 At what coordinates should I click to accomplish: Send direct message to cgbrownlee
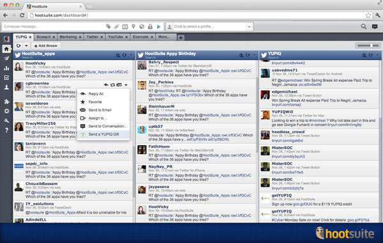coord(119,84)
